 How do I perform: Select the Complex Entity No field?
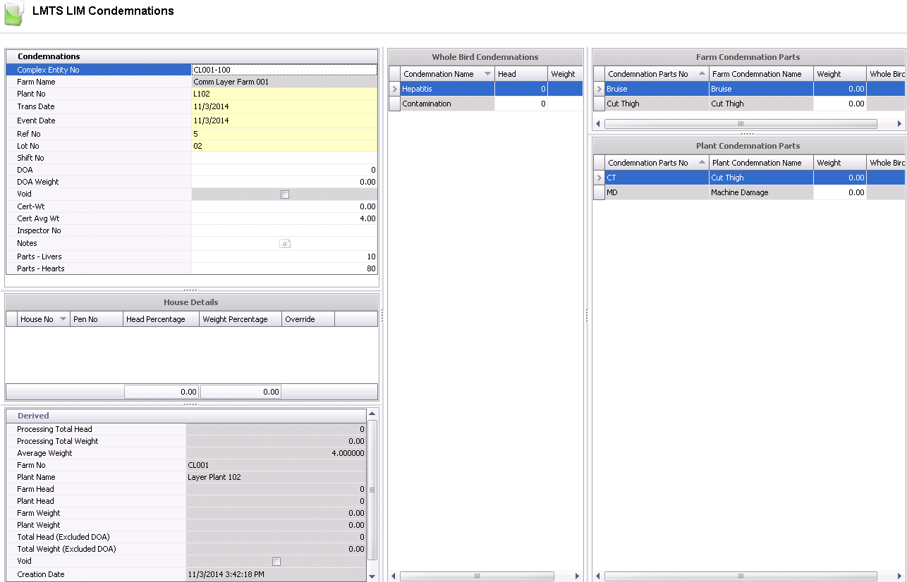(x=284, y=70)
